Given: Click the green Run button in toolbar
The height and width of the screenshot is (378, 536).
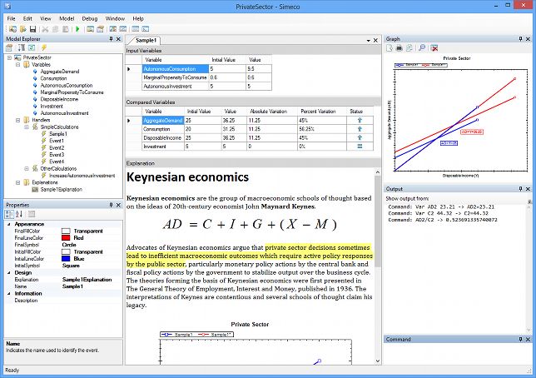Looking at the screenshot, I should tap(77, 29).
